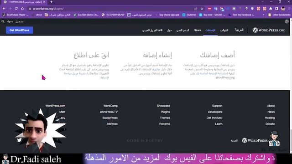This screenshot has width=292, height=164.
Task: Close the WordPress.org plugins tab
Action: (x=44, y=2)
